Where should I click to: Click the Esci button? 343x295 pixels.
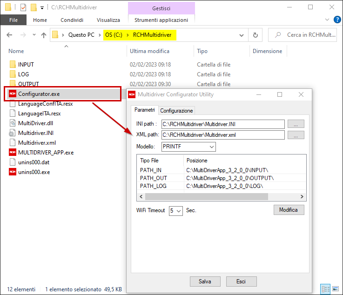(x=241, y=282)
